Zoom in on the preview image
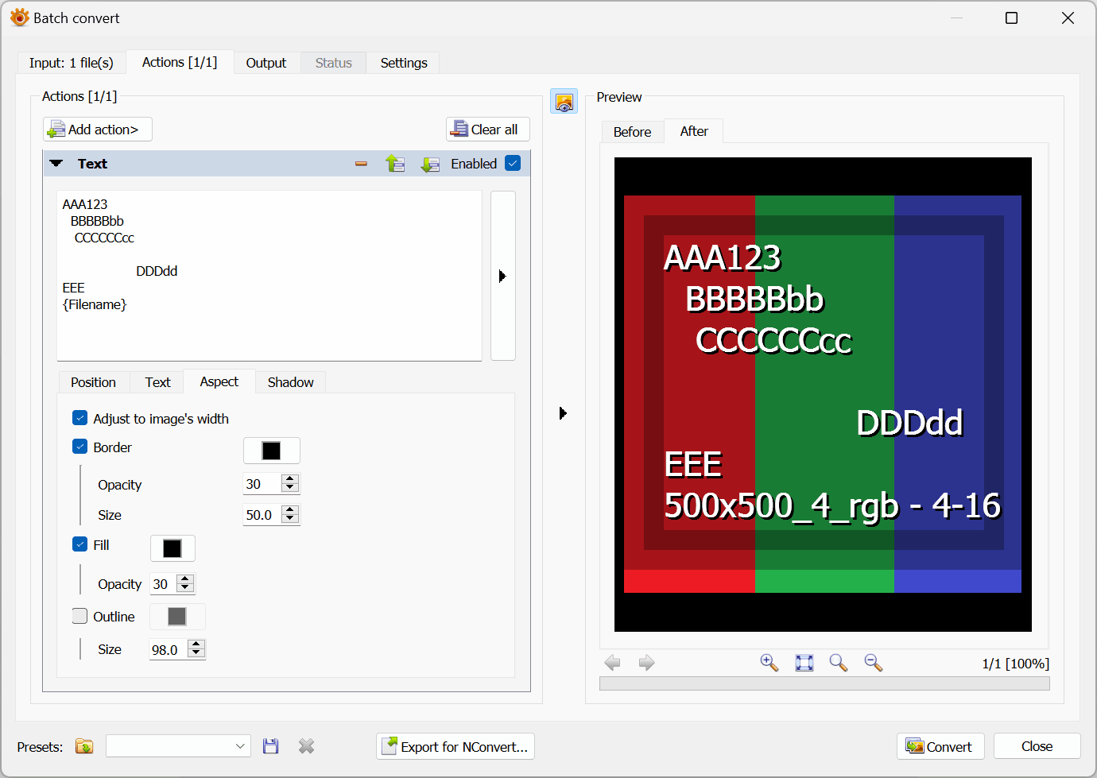1097x778 pixels. (x=769, y=663)
